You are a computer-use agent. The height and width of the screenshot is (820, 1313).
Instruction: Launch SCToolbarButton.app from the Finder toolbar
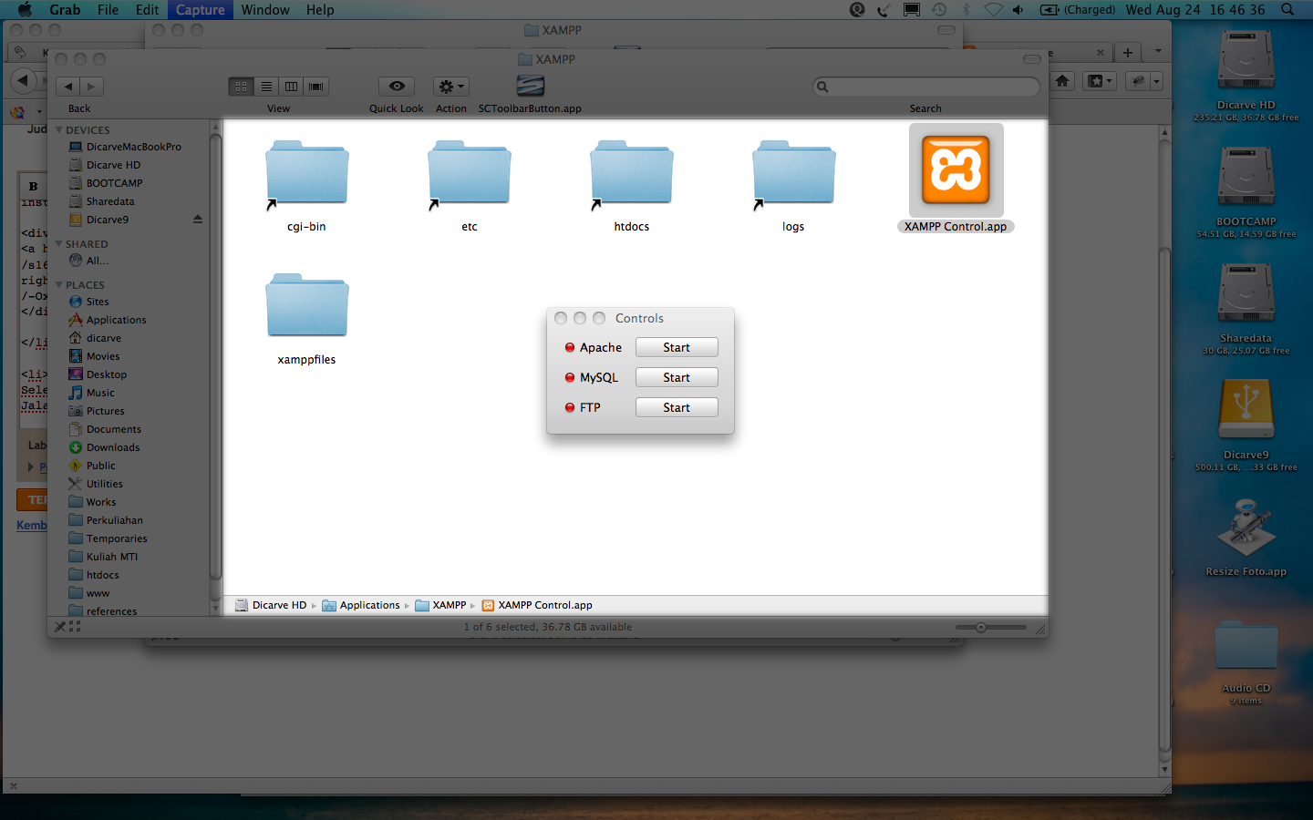(x=530, y=86)
